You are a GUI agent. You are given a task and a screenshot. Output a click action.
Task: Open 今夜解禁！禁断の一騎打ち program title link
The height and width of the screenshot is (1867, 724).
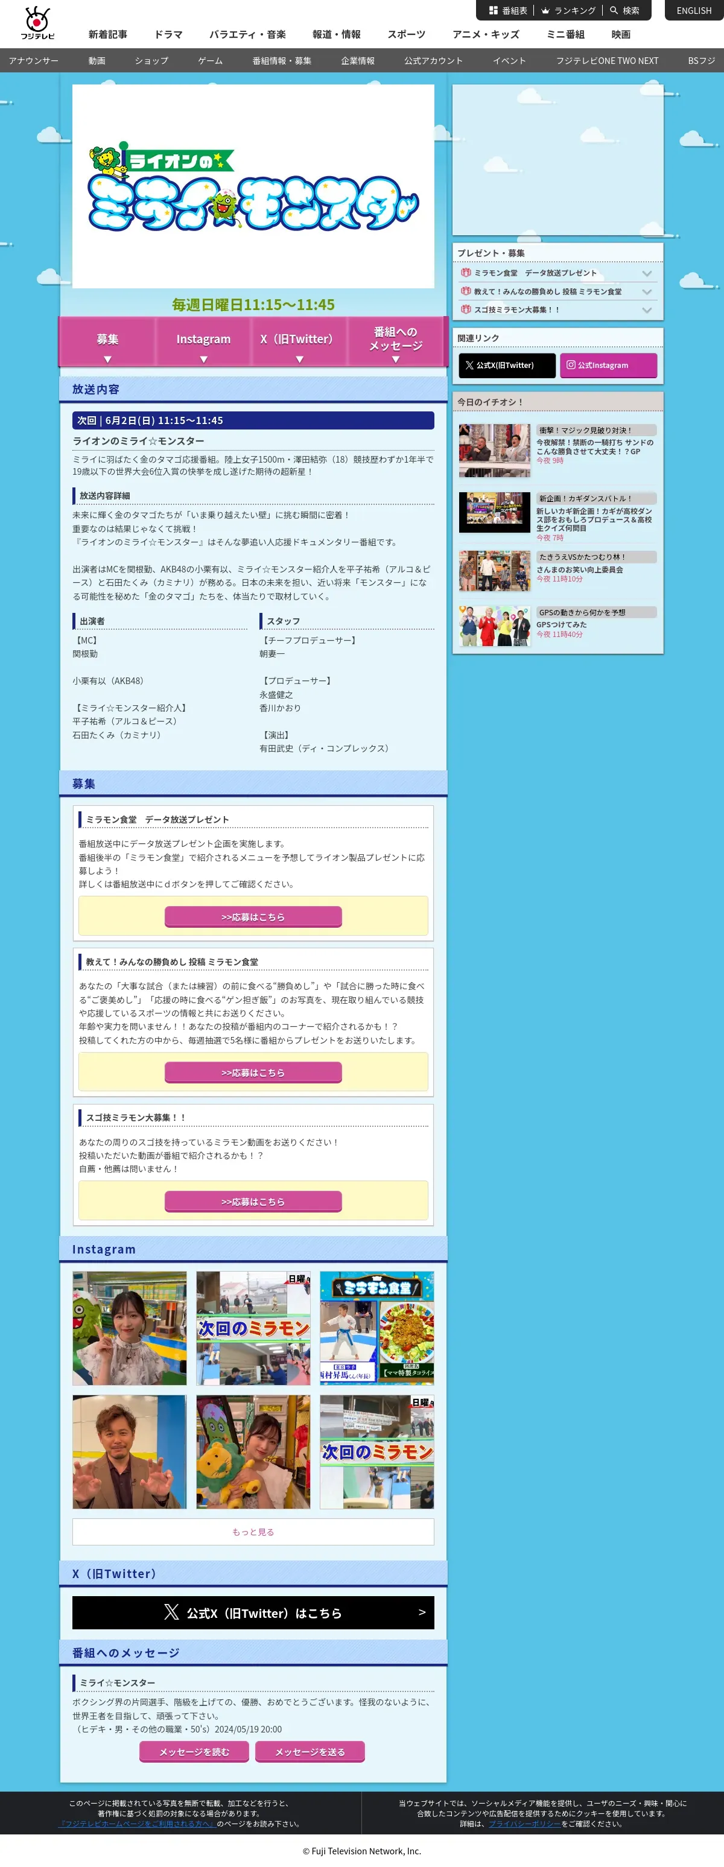(595, 446)
